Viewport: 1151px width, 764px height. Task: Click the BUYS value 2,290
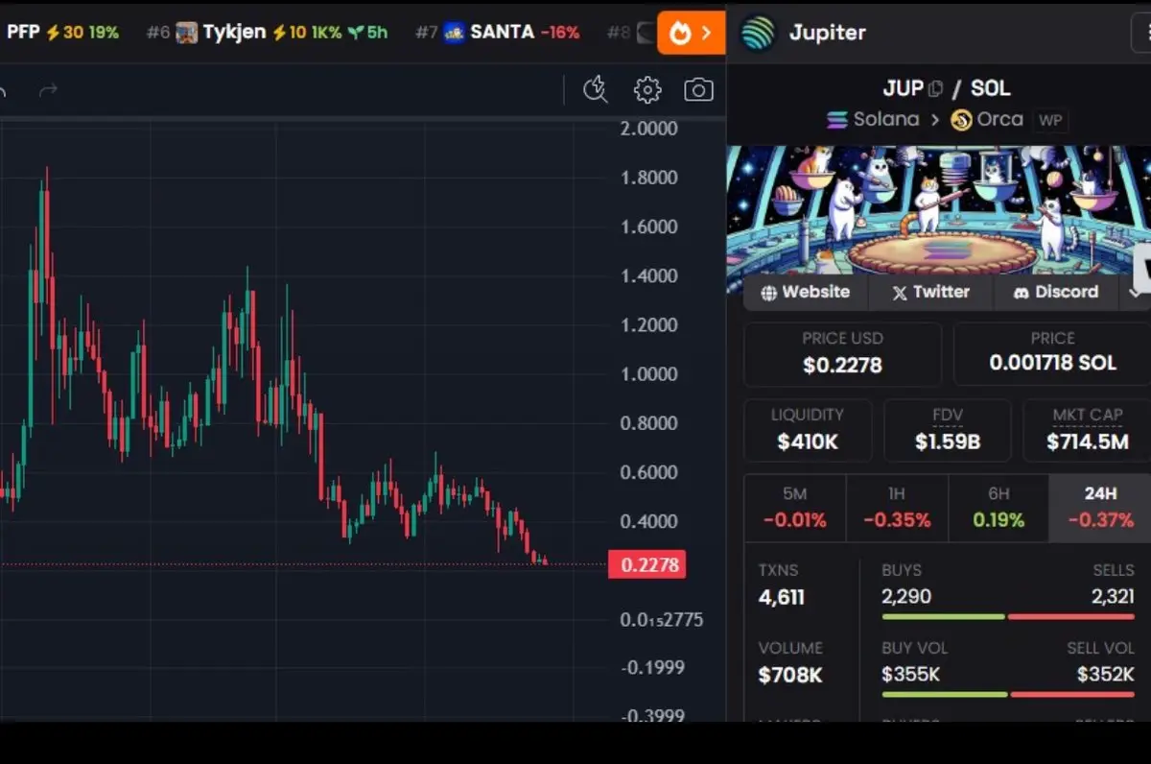click(906, 596)
